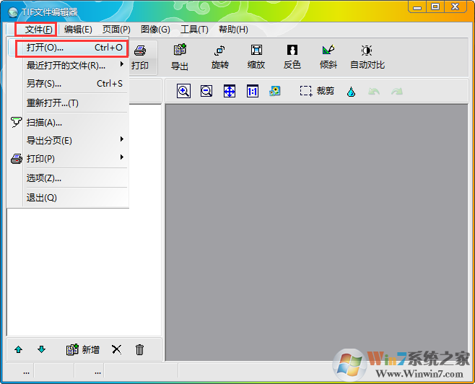Open the 图像(G) menu

155,30
